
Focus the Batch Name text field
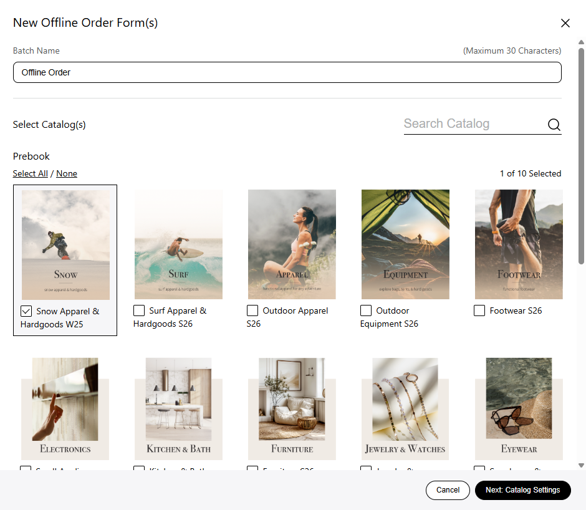[x=287, y=72]
